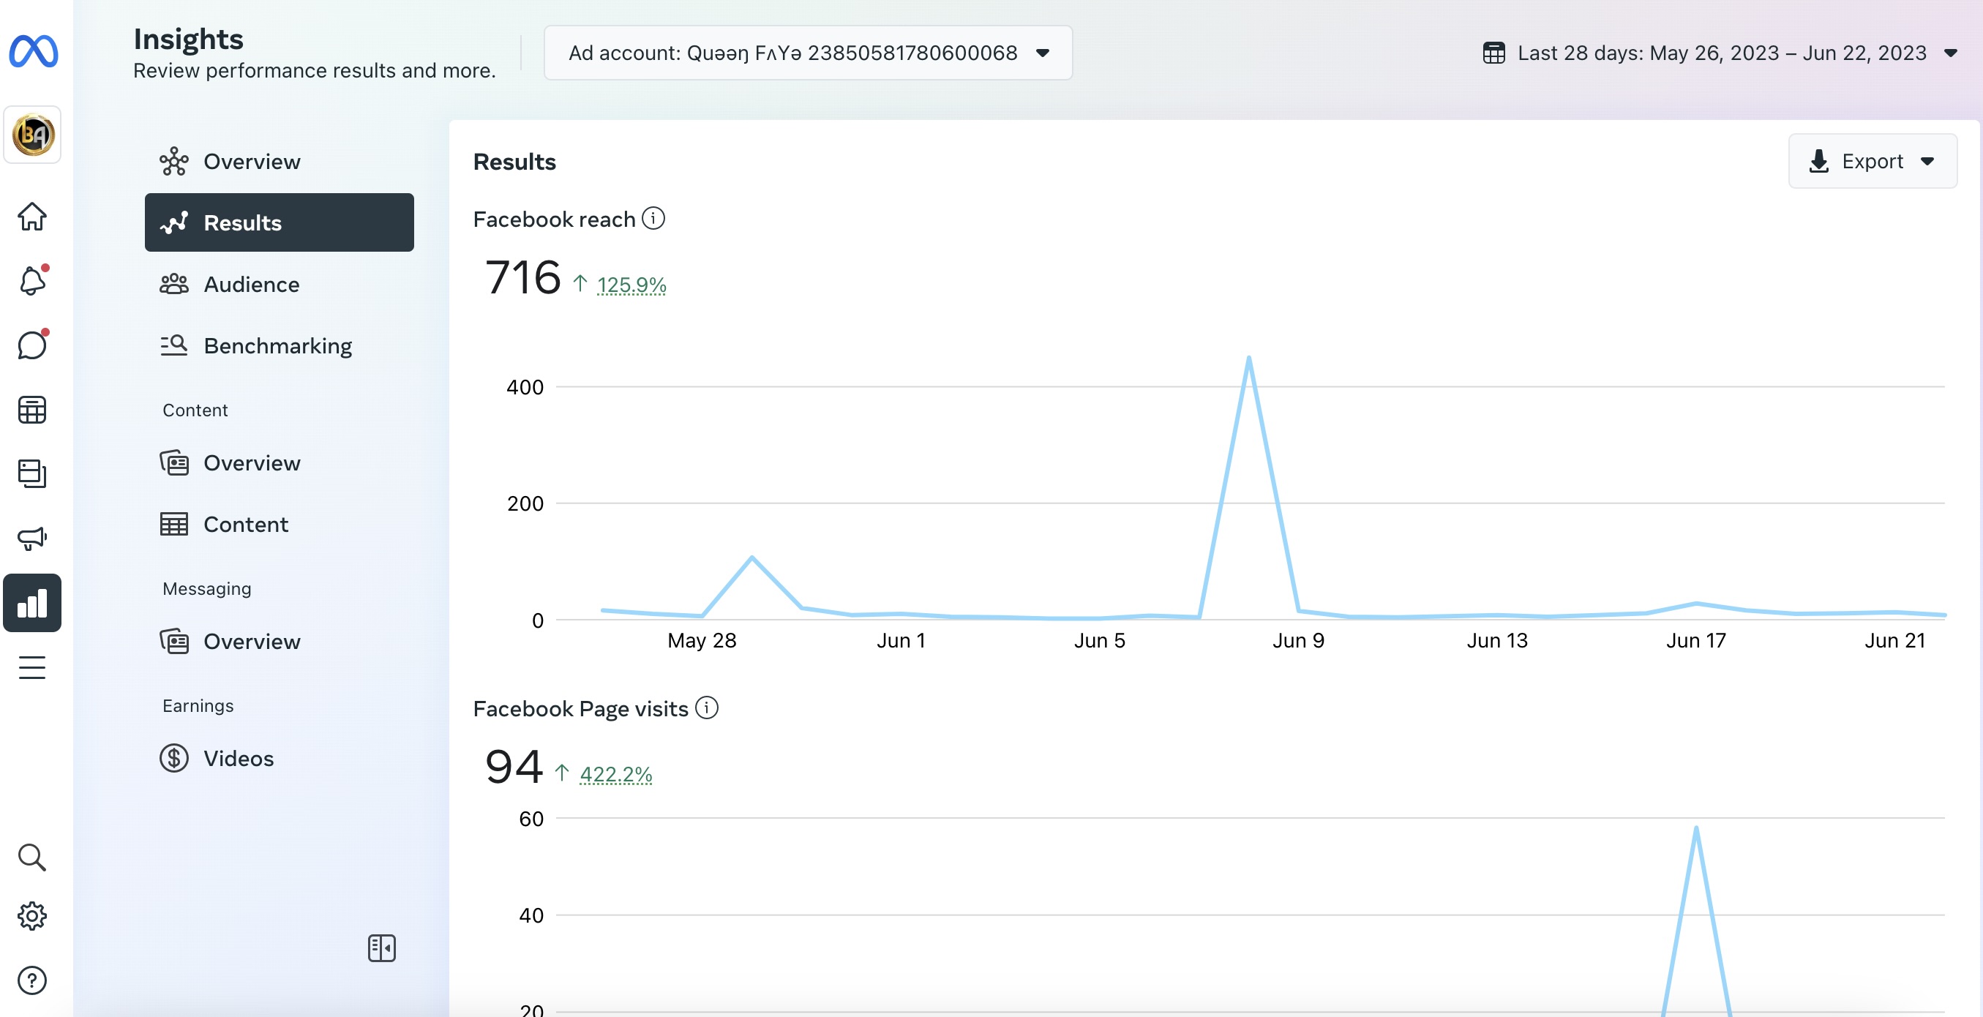Click the Jun 8 peak on the reach chart
The height and width of the screenshot is (1017, 1983).
click(x=1248, y=357)
